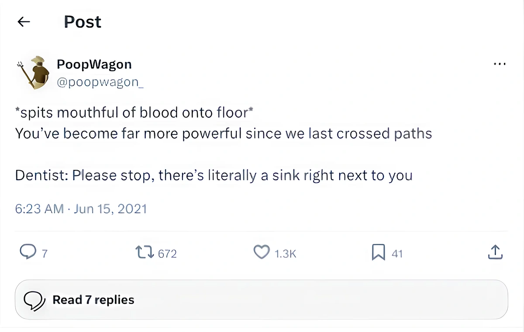Click the Dentist reply line of the post
Viewport: 524px width, 332px height.
[214, 175]
